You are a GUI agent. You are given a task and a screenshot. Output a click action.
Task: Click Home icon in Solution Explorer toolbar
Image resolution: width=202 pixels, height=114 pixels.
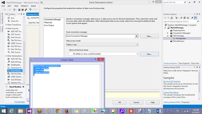click(x=172, y=18)
